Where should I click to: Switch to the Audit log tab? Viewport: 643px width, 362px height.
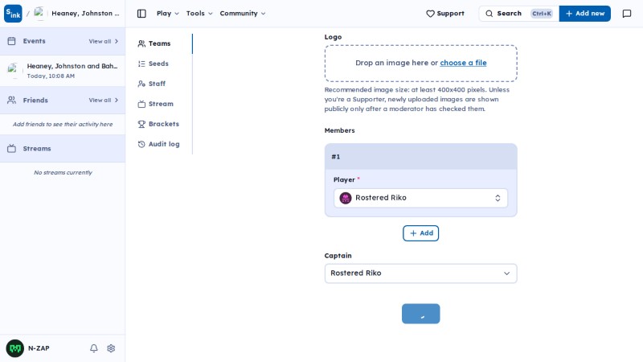(x=160, y=144)
